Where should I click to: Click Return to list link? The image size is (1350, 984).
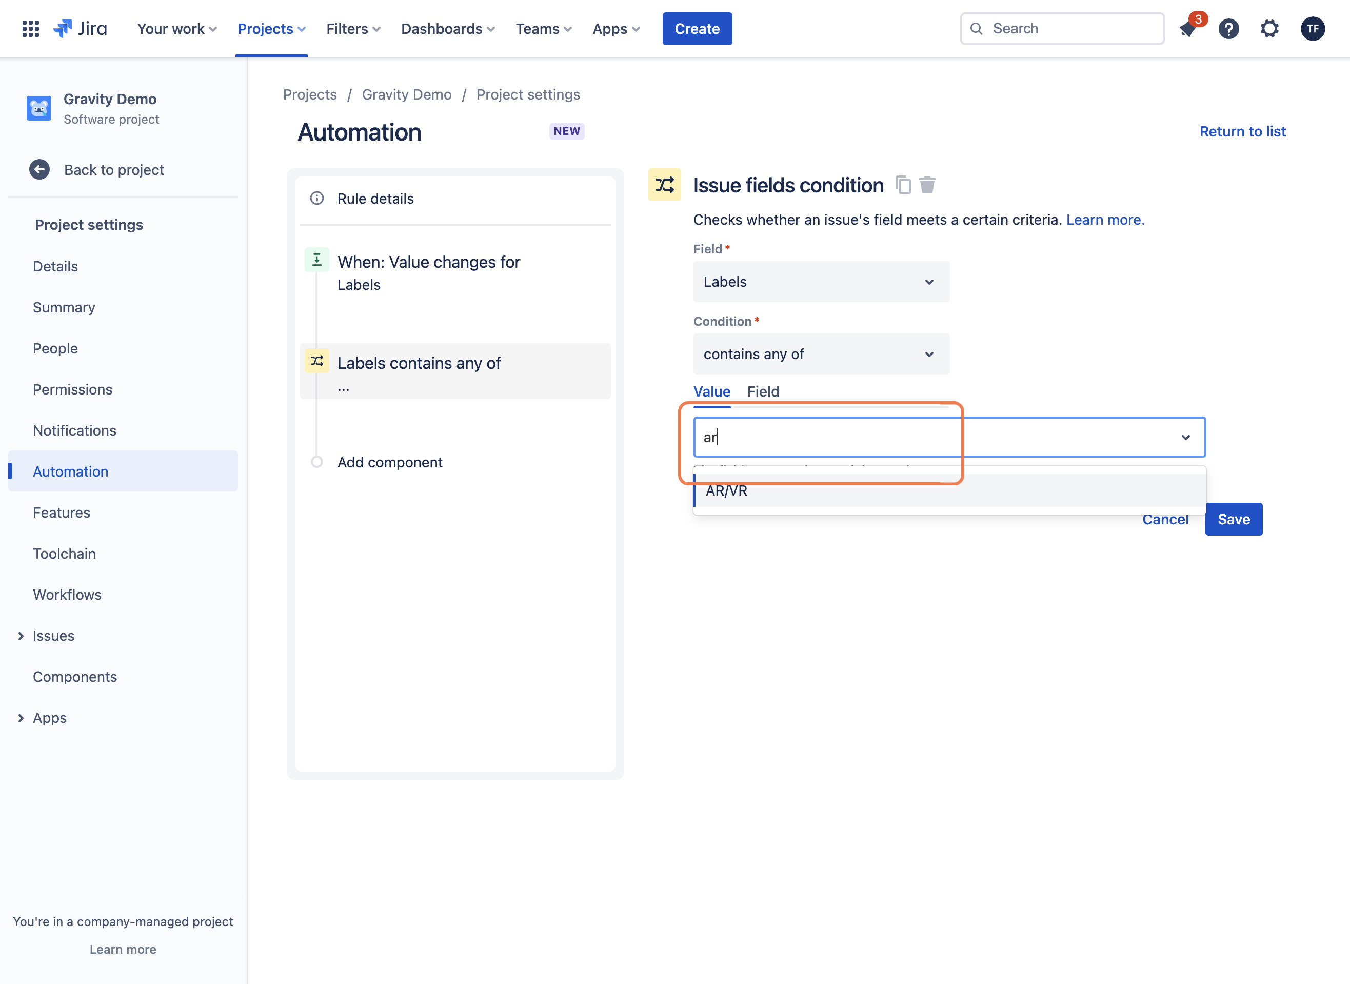pyautogui.click(x=1242, y=132)
